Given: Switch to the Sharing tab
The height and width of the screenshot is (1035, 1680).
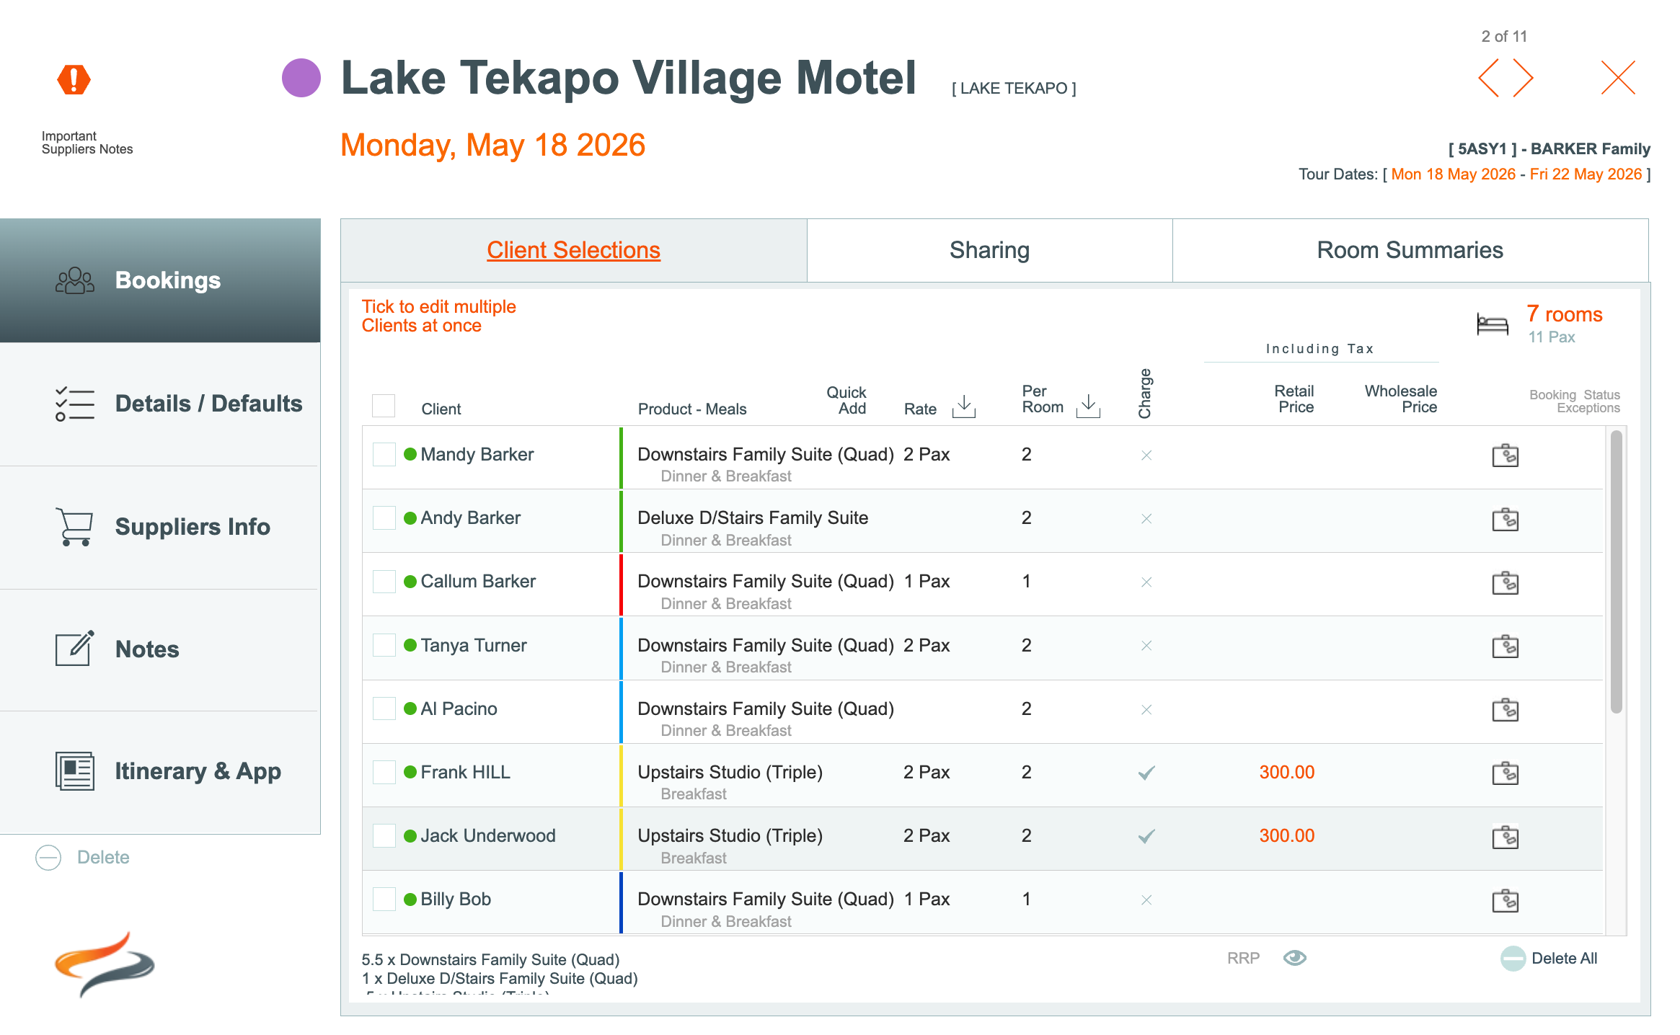Looking at the screenshot, I should click(x=989, y=250).
